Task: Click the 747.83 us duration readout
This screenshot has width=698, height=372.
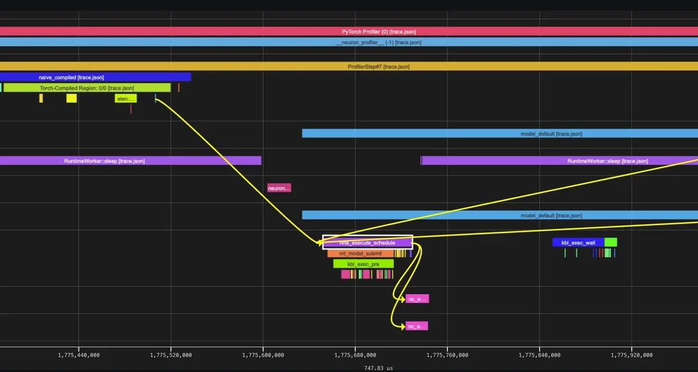Action: pos(378,368)
